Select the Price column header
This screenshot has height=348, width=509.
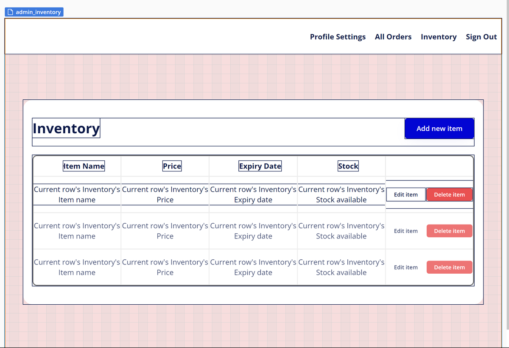pos(172,166)
